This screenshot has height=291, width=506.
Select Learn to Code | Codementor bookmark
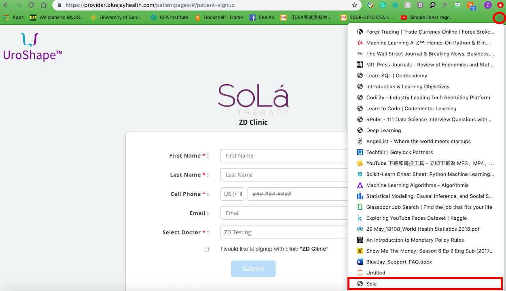[426, 108]
